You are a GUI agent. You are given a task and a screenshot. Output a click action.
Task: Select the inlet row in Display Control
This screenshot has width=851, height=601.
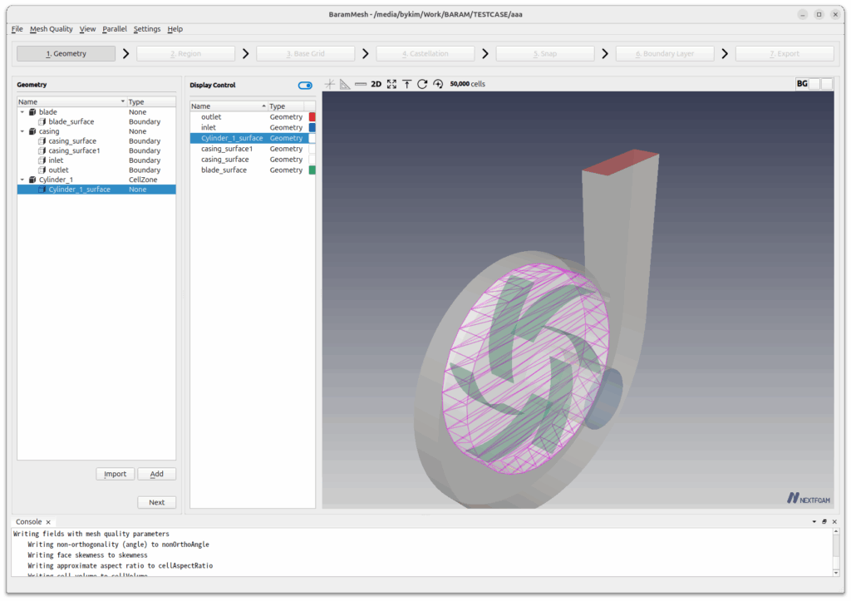(253, 127)
